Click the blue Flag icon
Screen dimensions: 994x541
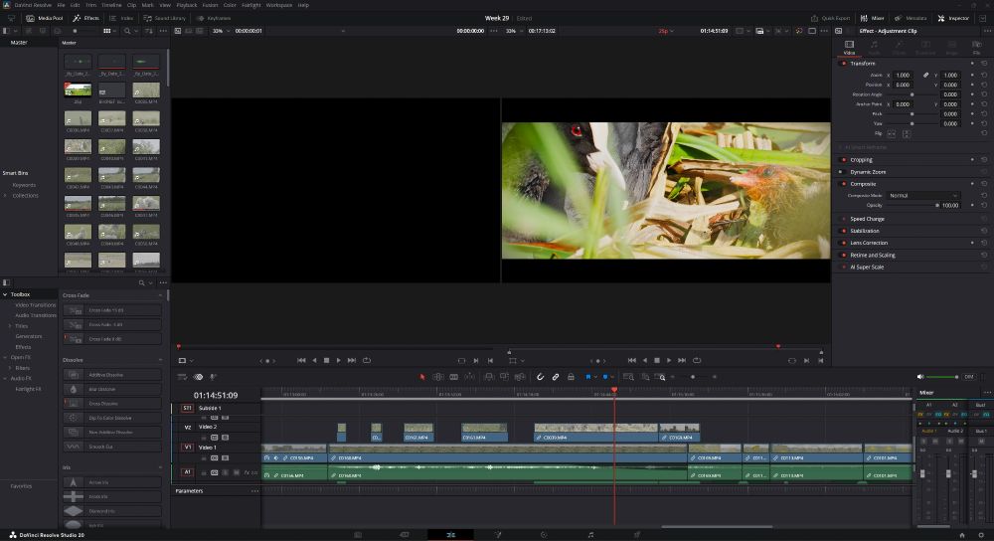588,377
